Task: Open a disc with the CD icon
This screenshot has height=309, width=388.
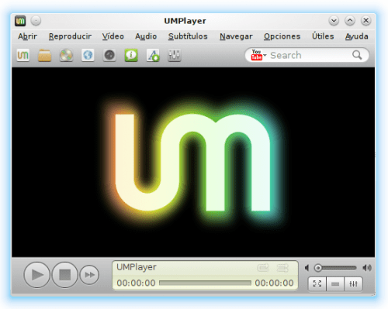Action: pyautogui.click(x=66, y=55)
